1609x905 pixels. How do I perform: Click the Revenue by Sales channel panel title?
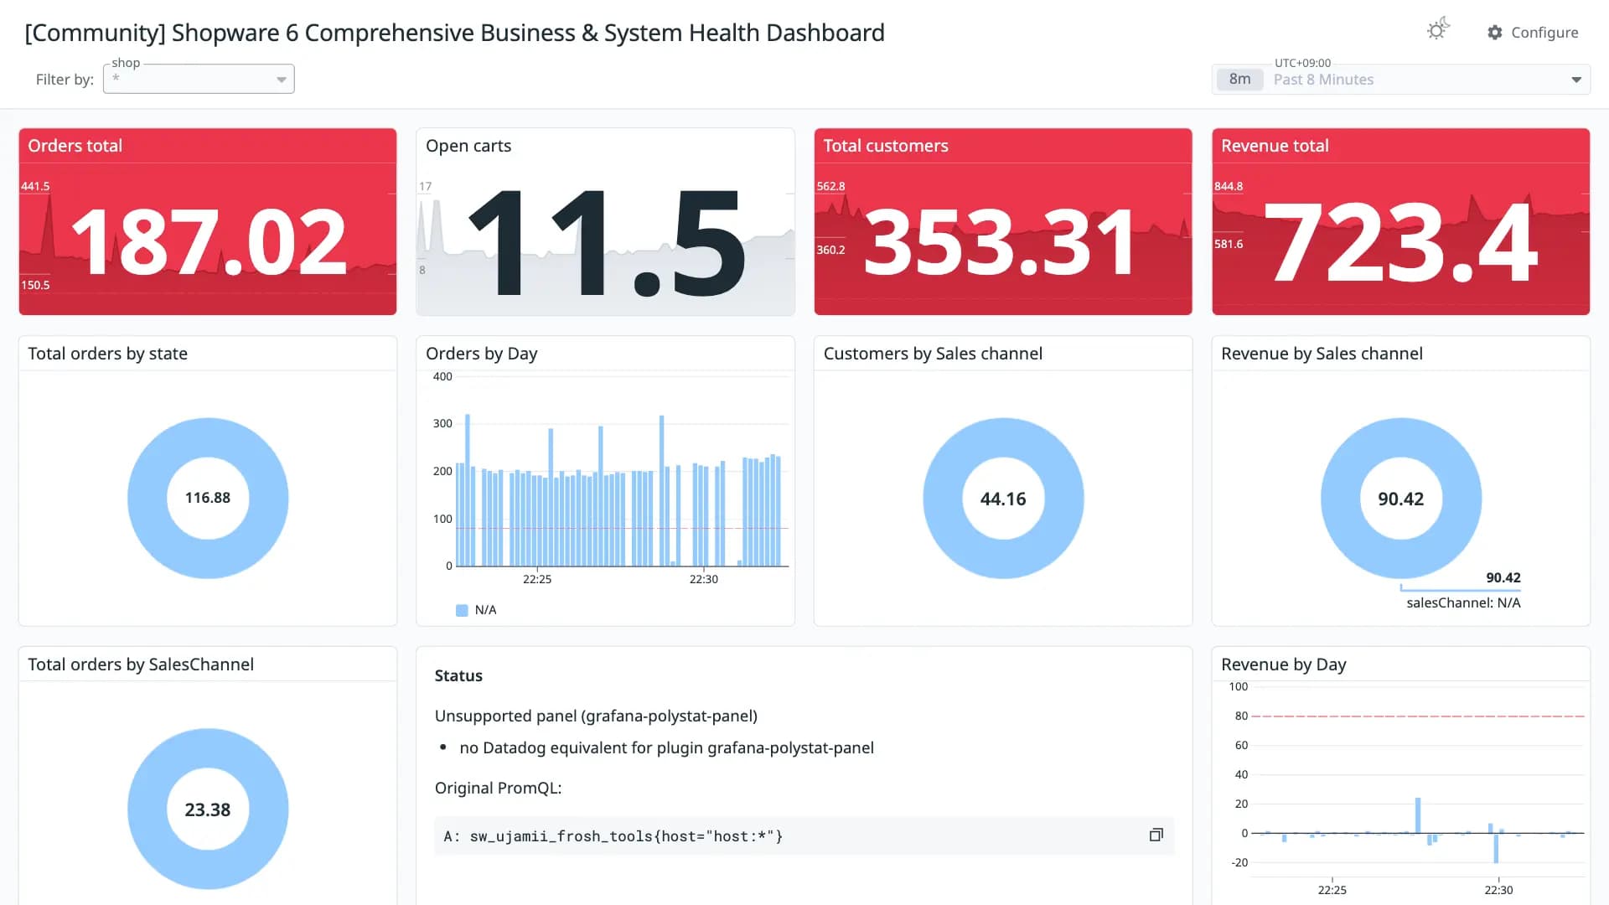[1322, 354]
